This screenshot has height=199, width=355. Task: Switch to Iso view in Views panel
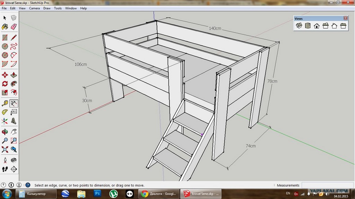tap(299, 26)
